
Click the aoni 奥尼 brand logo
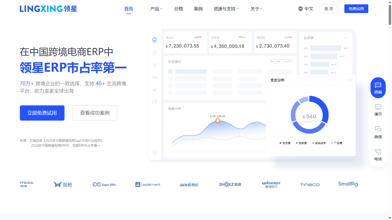[x=189, y=185]
